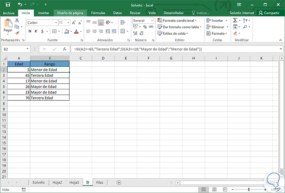This screenshot has height=193, width=285.
Task: Click the Compartir share button
Action: click(x=270, y=13)
